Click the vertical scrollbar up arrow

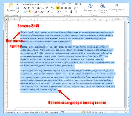(x=128, y=23)
